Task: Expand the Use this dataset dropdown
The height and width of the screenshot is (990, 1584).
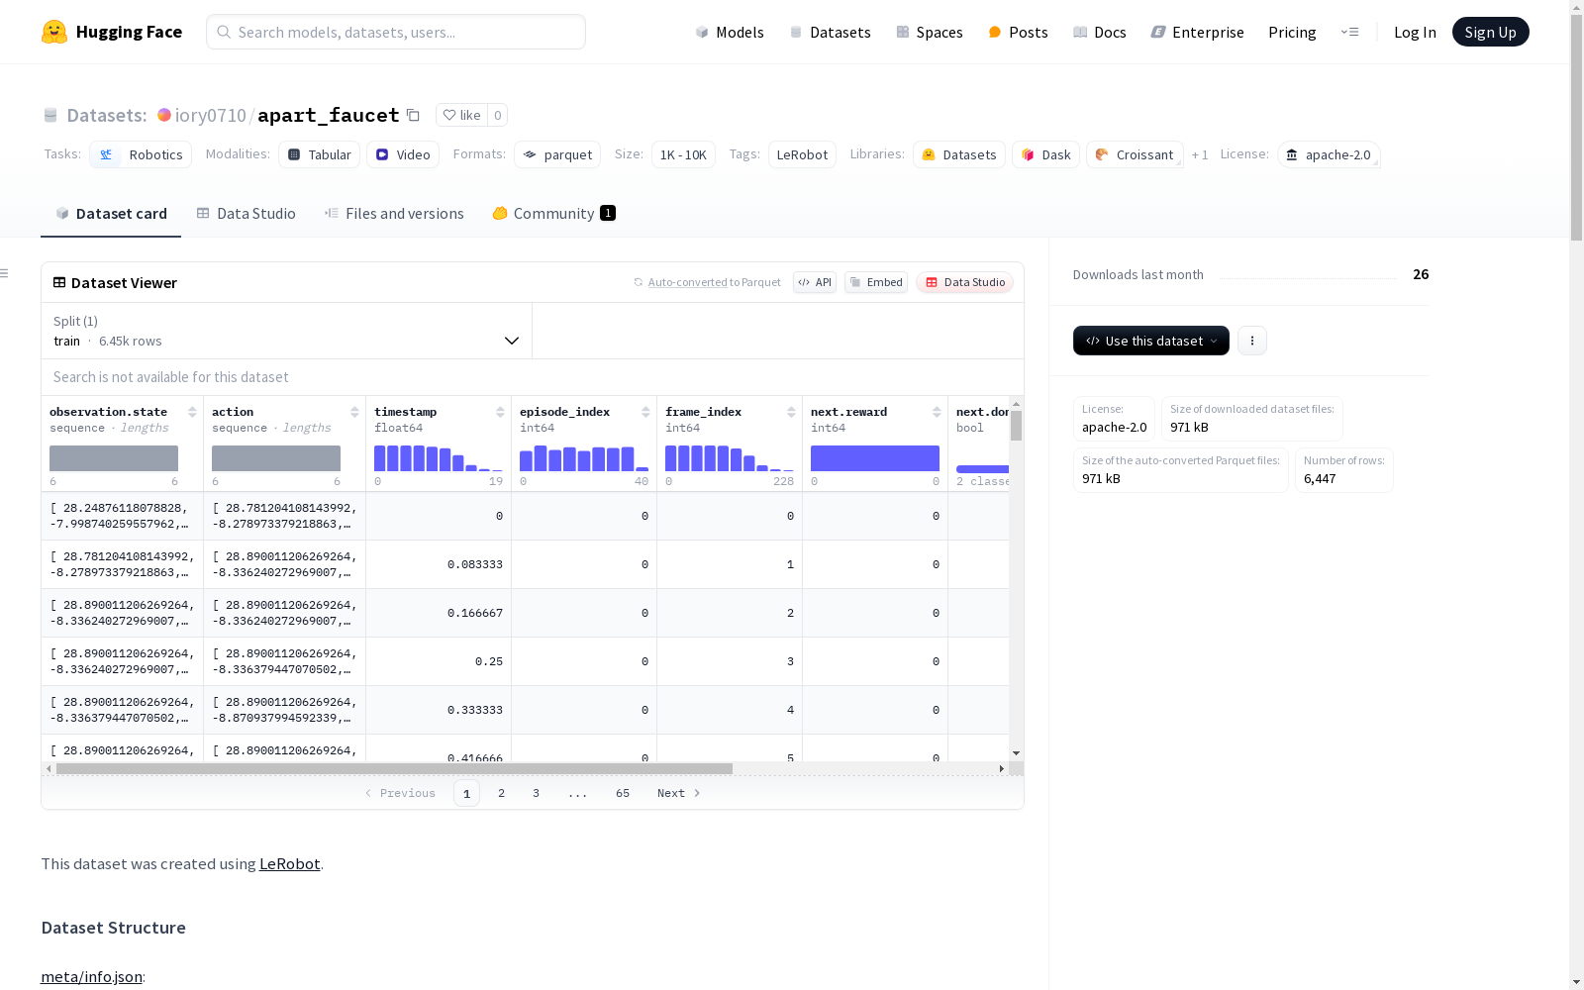Action: coord(1151,341)
